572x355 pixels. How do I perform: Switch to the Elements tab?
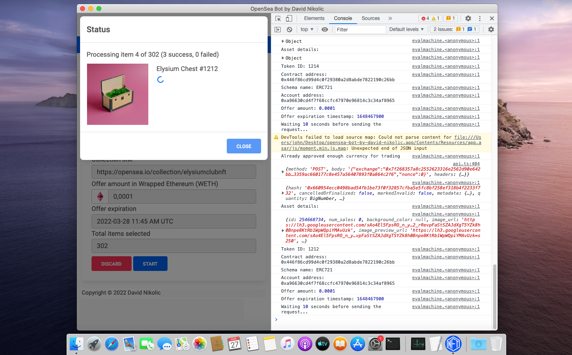coord(314,18)
